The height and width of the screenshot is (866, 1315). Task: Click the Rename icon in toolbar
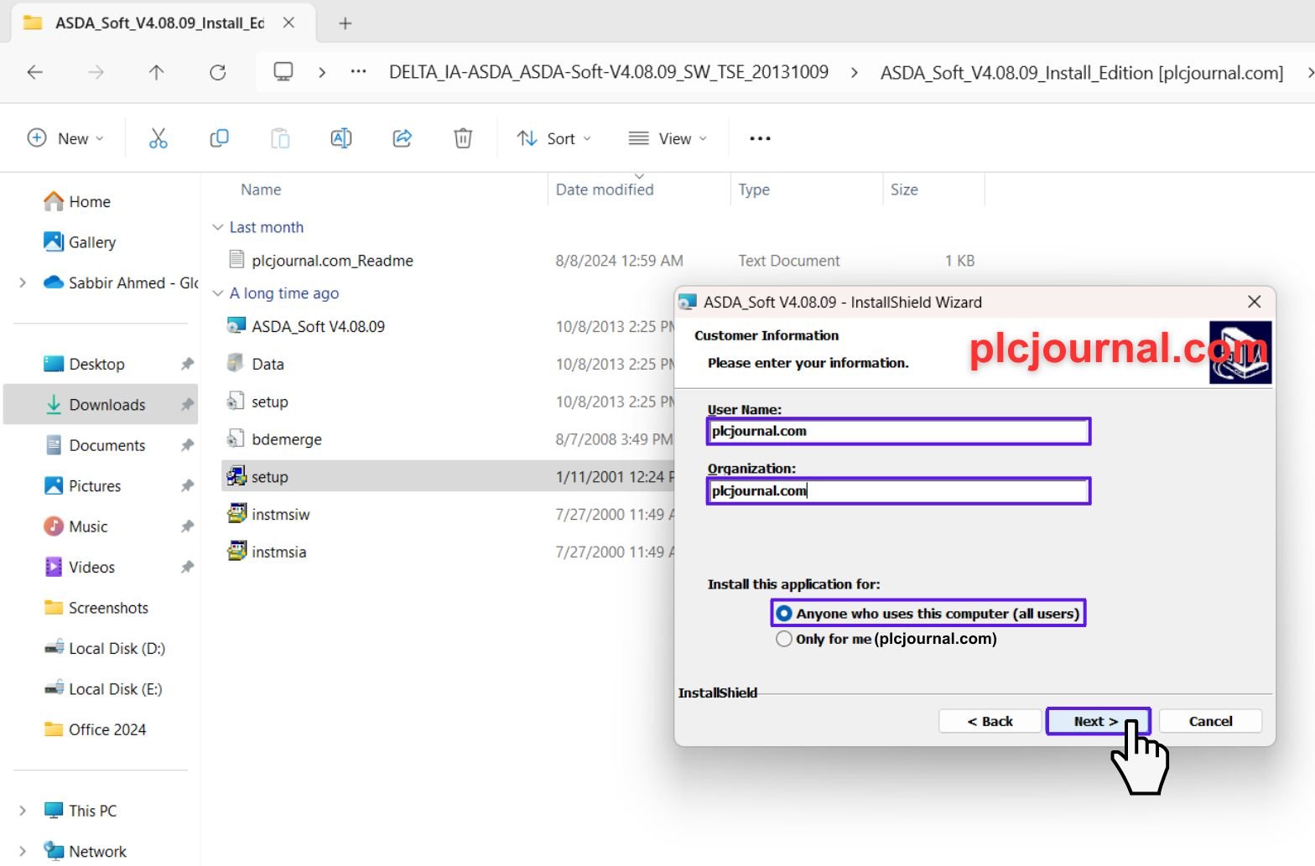(x=341, y=138)
